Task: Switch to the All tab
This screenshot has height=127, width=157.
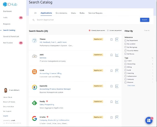Action: point(35,13)
